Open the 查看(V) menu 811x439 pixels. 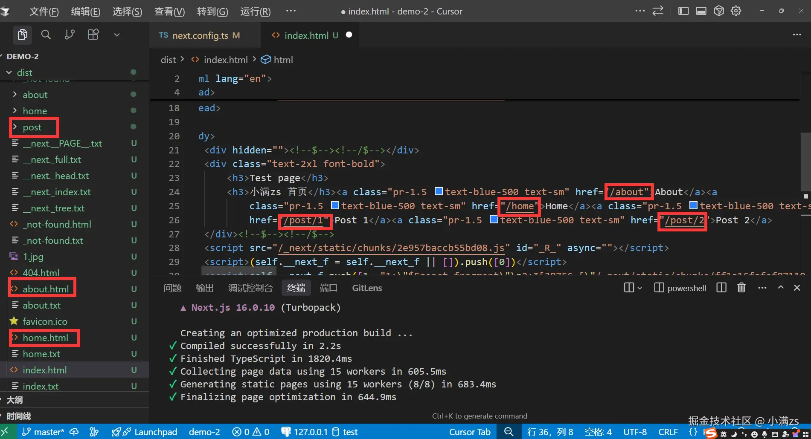point(169,12)
